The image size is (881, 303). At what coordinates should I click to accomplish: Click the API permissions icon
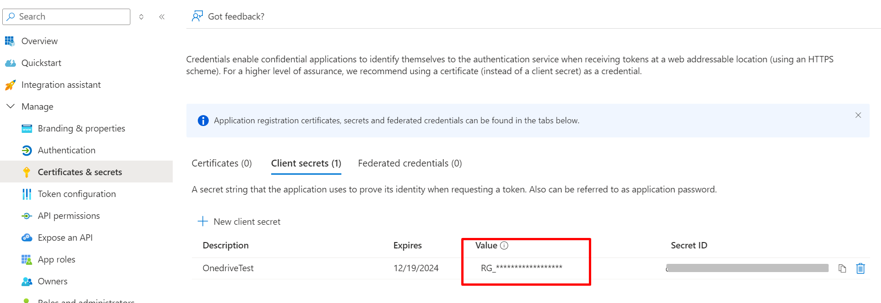click(27, 216)
